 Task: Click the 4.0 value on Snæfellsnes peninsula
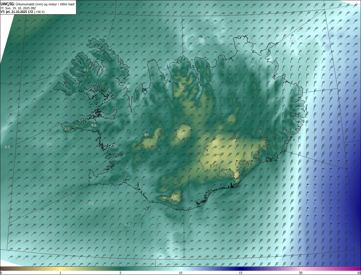coord(94,125)
